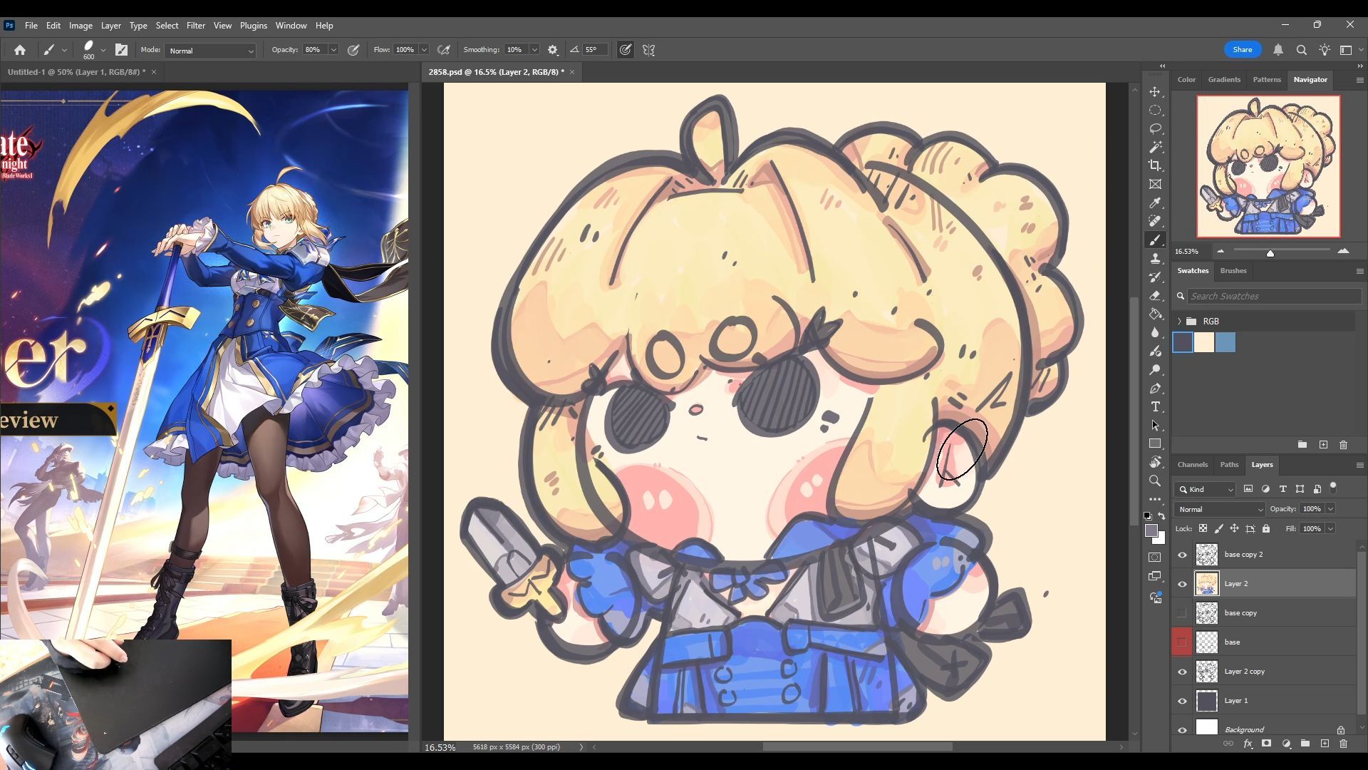Create a new layer in Layers panel
Viewport: 1368px width, 770px height.
point(1325,744)
